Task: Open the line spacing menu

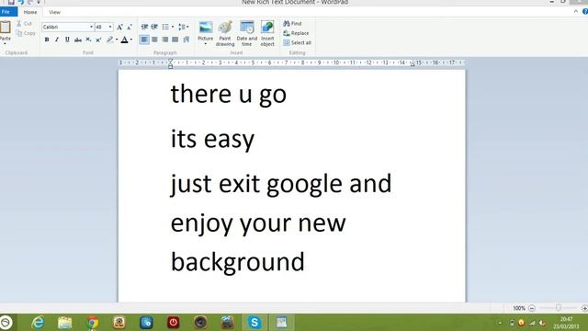Action: pos(183,27)
